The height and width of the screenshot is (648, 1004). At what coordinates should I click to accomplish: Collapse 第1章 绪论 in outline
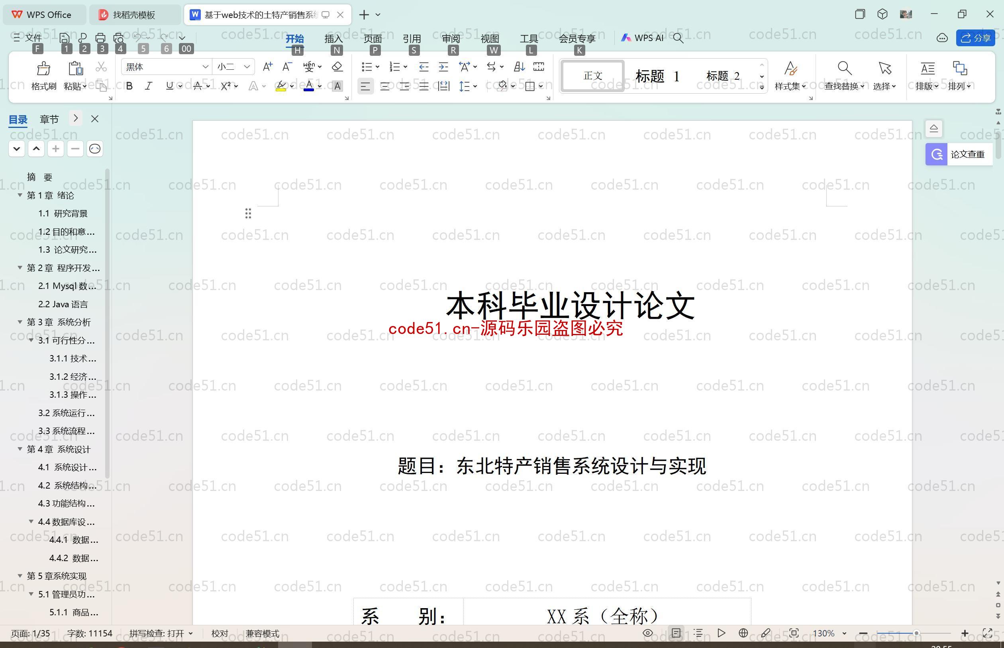(x=20, y=195)
